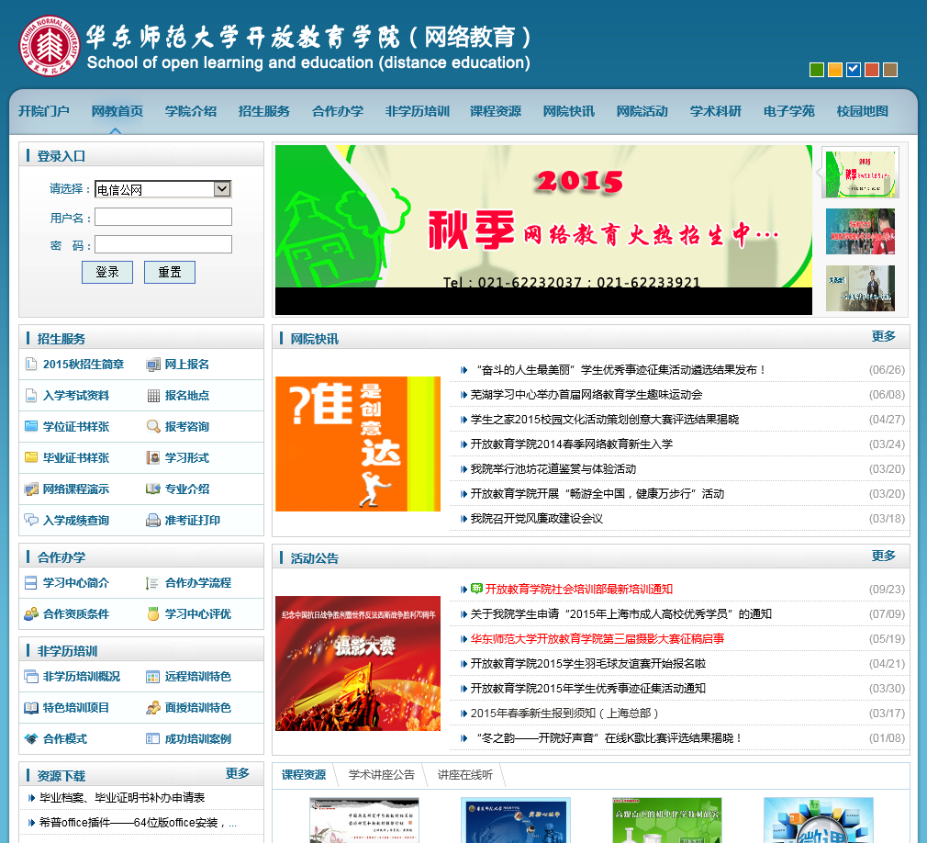The image size is (927, 843).
Task: Switch to the 讲座在线听 tab
Action: [464, 775]
